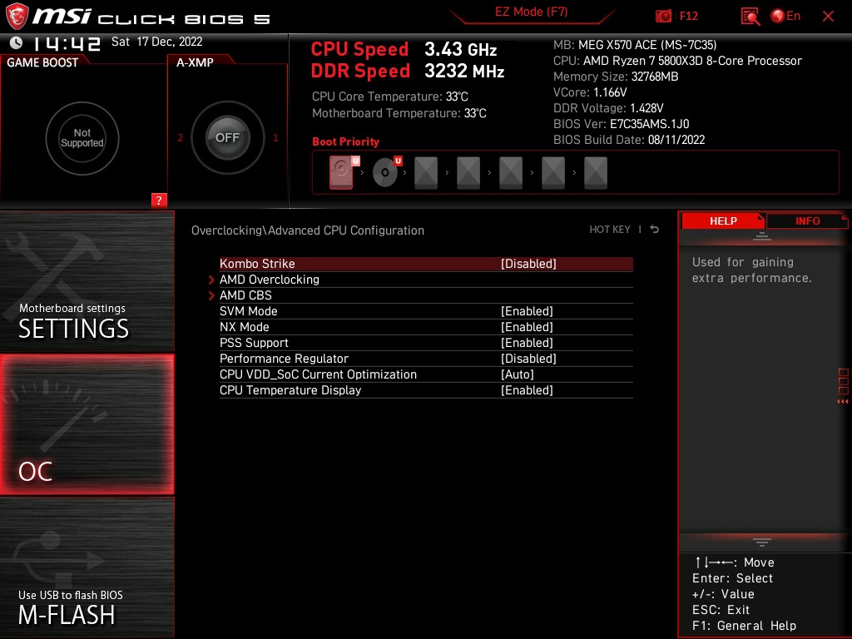Click the Game Boost Not Supported knob

82,138
